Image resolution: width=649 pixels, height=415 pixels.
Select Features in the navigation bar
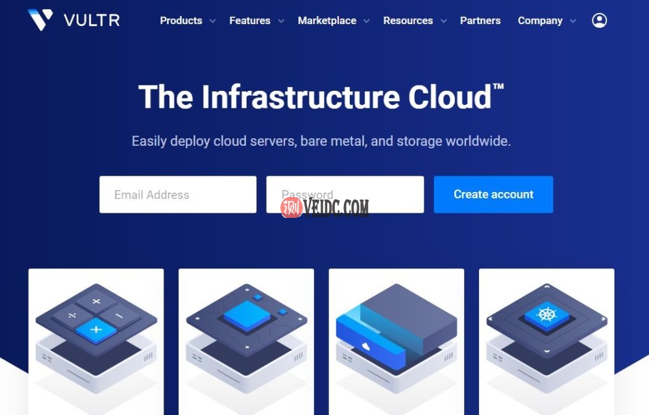250,20
